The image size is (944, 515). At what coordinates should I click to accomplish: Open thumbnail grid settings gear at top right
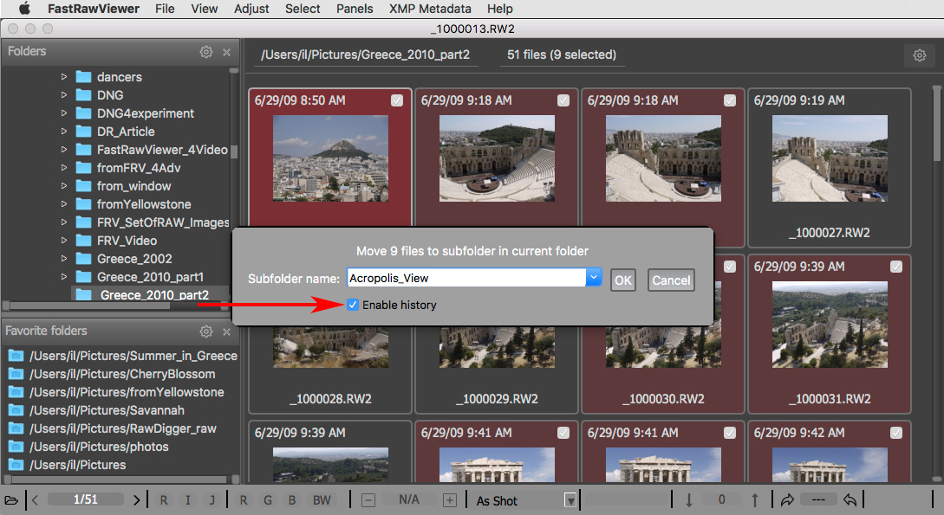pyautogui.click(x=919, y=55)
